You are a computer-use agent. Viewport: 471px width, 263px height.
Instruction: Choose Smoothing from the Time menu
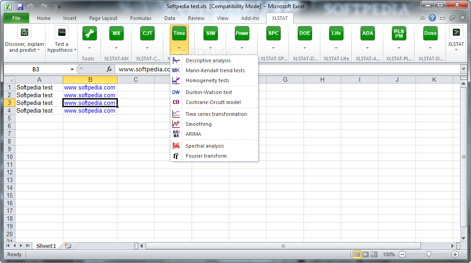click(214, 124)
